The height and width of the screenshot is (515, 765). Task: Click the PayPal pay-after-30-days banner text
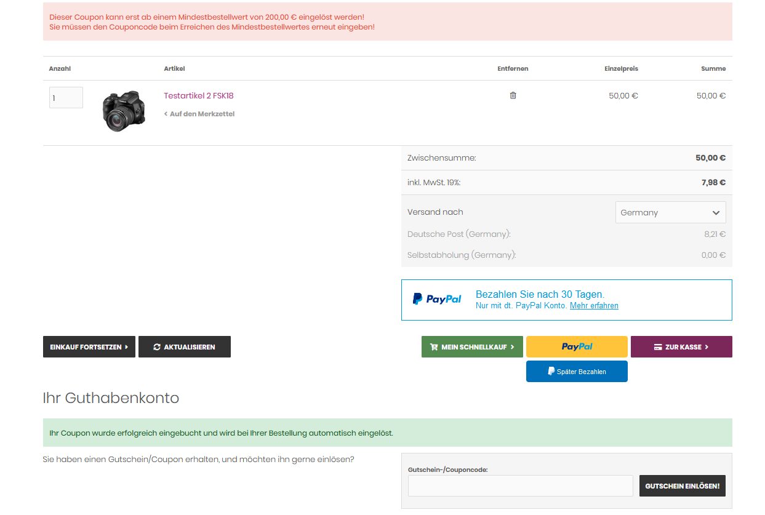(x=540, y=294)
